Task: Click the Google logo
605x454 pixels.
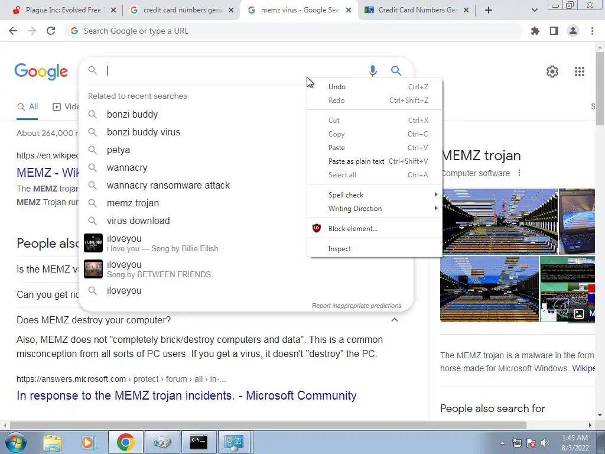Action: (41, 72)
